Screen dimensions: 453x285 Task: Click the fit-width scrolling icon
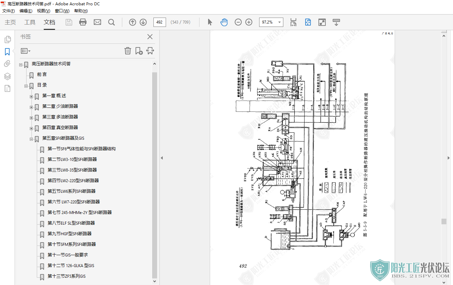pyautogui.click(x=293, y=22)
